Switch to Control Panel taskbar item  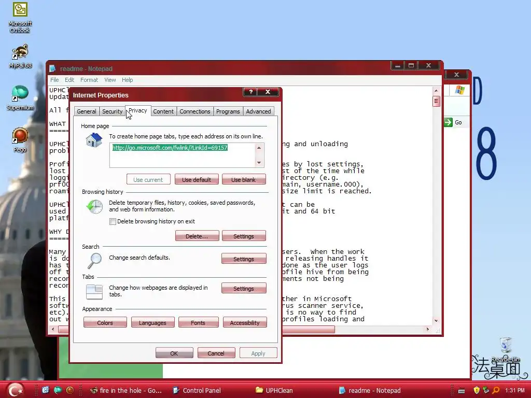coord(197,391)
